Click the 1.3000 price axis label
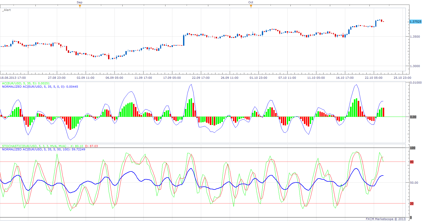424x221 pixels. pyautogui.click(x=415, y=66)
